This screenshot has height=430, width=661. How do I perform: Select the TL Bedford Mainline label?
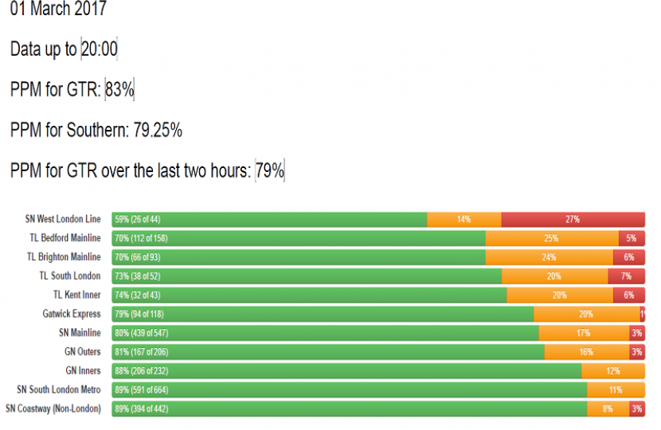[x=64, y=238]
